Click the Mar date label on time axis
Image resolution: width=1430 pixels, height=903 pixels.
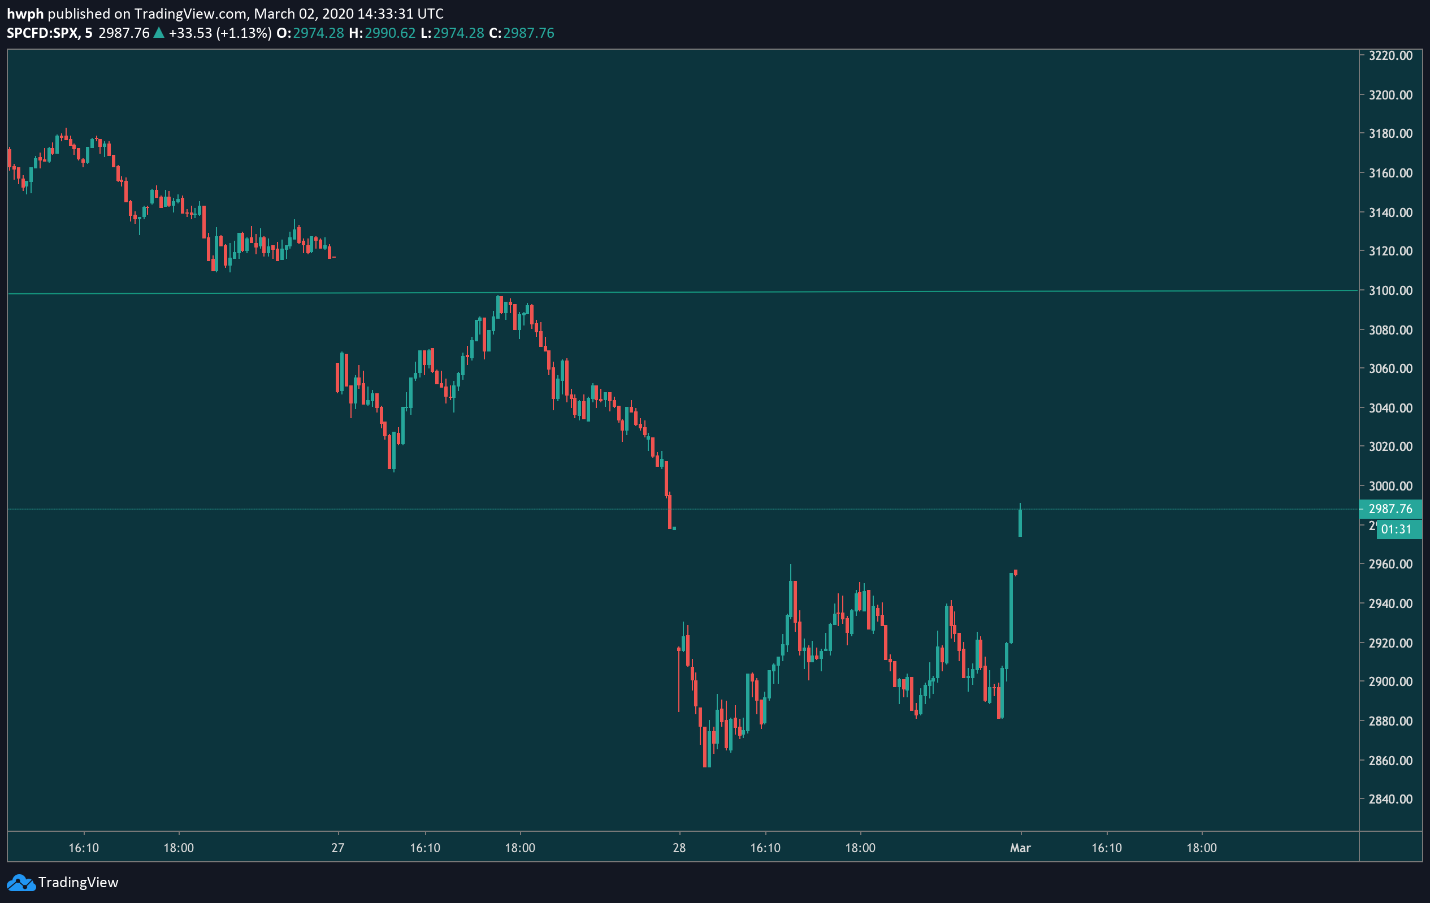click(x=1020, y=848)
